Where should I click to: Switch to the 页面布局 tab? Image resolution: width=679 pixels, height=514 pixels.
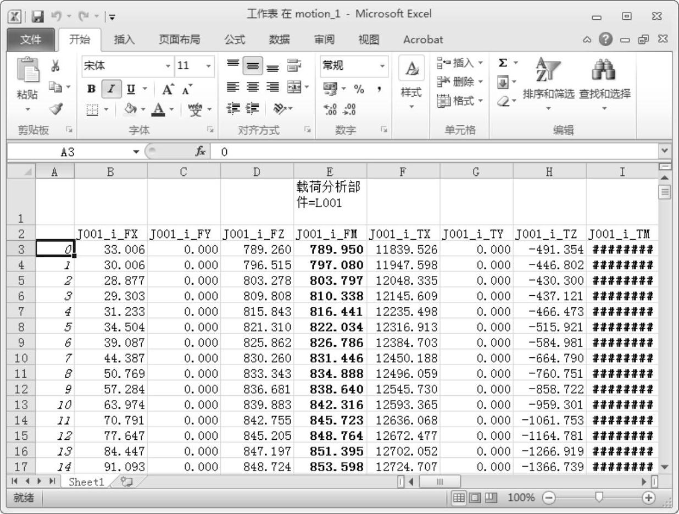point(179,40)
